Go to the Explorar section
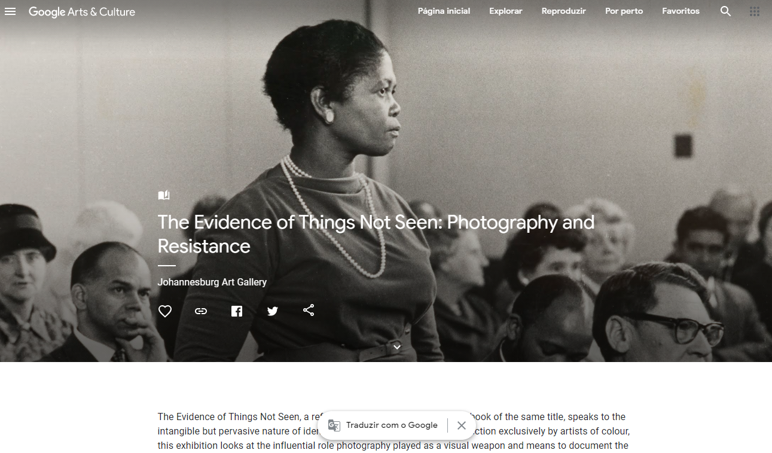This screenshot has height=453, width=772. (505, 11)
